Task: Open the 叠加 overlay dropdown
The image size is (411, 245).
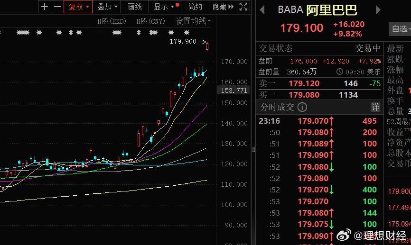Action: pos(107,7)
